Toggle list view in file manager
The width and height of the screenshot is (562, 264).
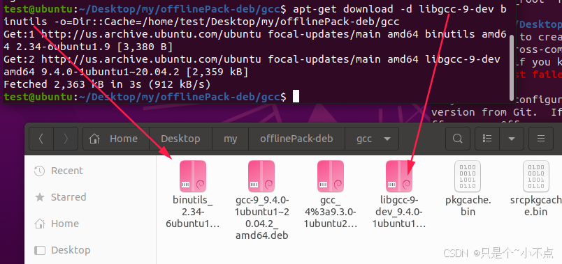(x=487, y=139)
